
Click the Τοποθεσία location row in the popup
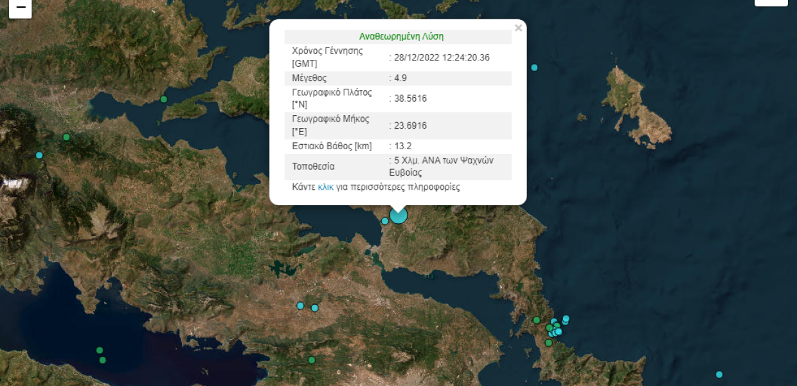[x=398, y=167]
